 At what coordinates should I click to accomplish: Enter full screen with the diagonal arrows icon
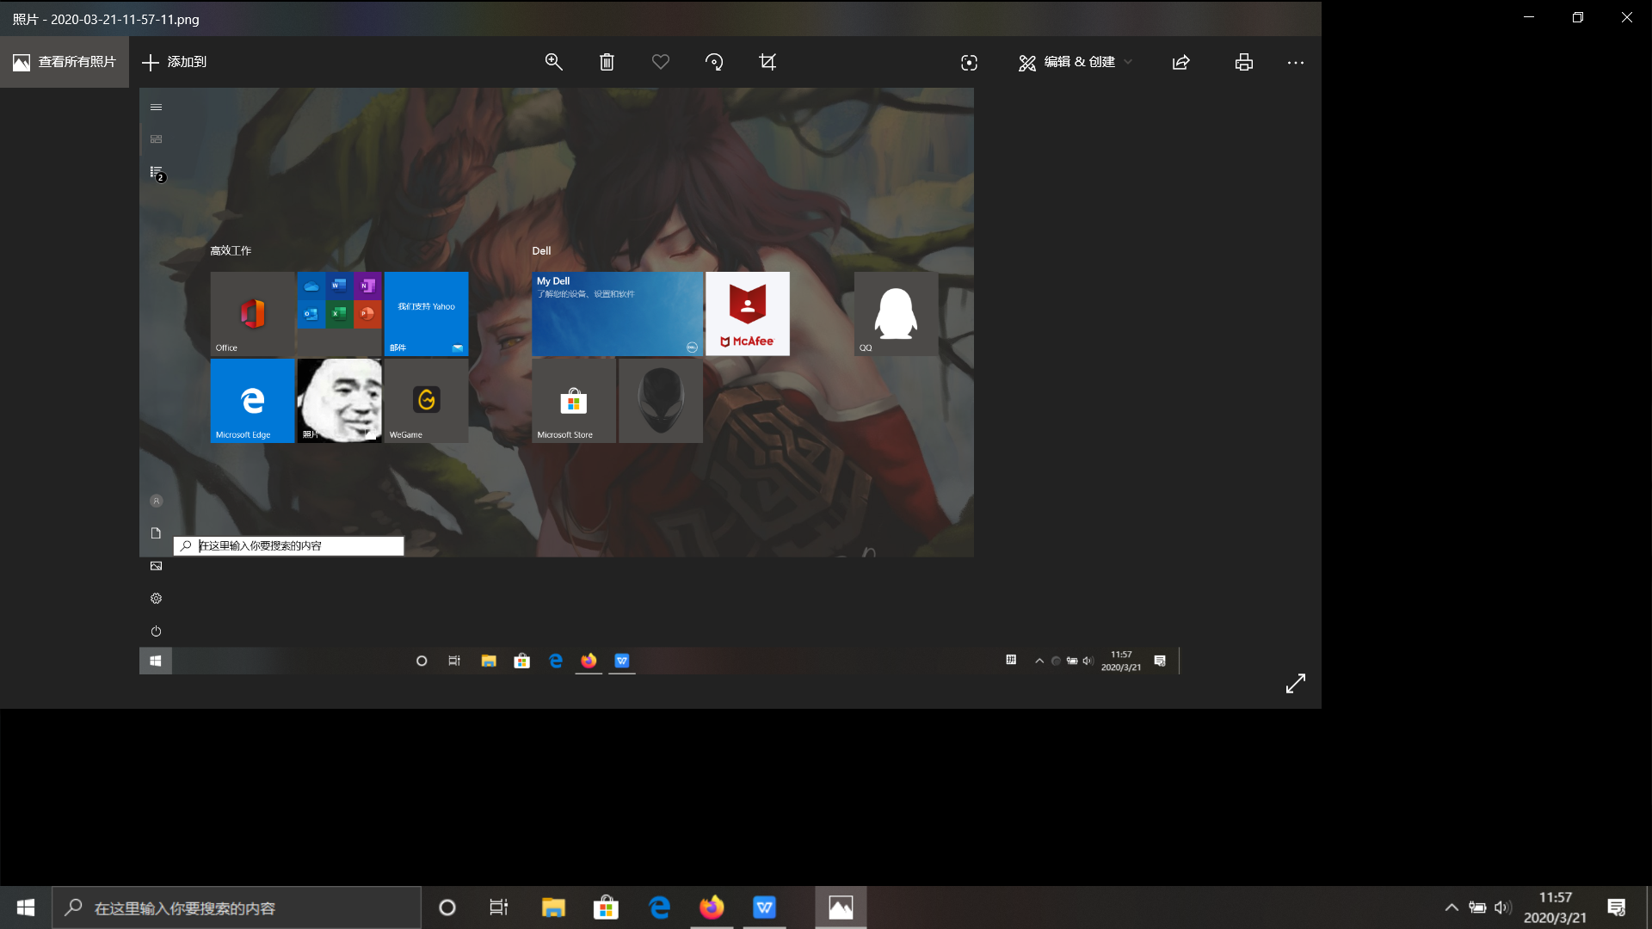point(1296,683)
